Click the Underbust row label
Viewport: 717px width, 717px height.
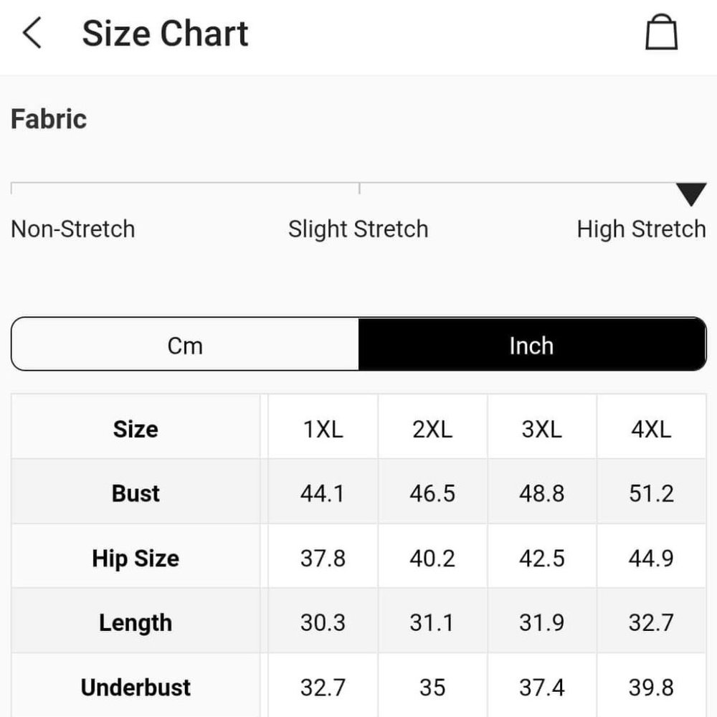(136, 688)
